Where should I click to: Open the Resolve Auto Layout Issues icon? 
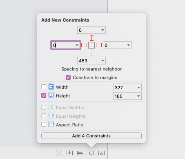click(102, 153)
